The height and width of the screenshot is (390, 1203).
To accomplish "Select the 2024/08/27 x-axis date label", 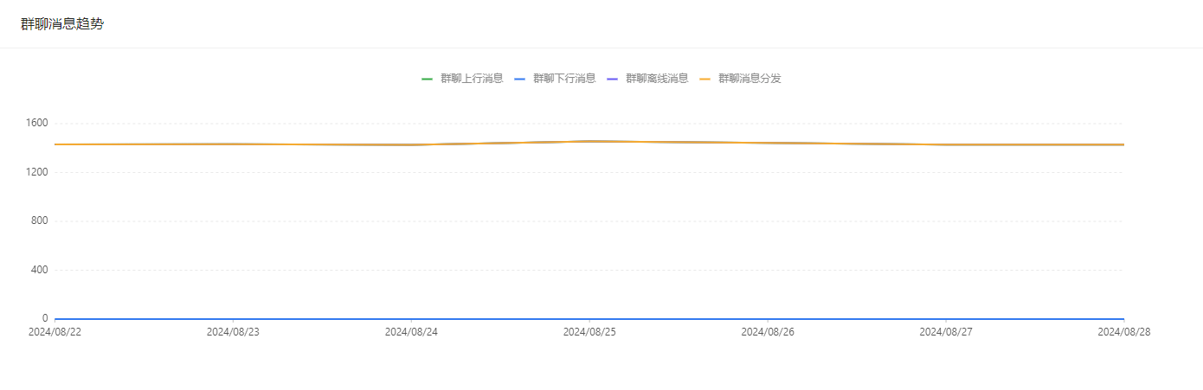I will tap(945, 331).
